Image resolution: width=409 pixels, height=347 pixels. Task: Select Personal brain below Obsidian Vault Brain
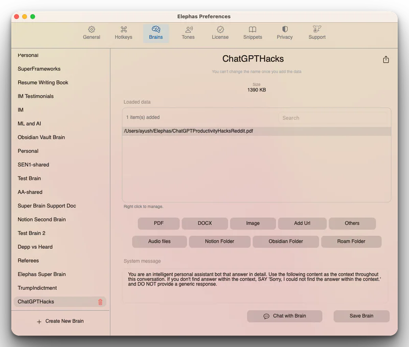pos(28,151)
